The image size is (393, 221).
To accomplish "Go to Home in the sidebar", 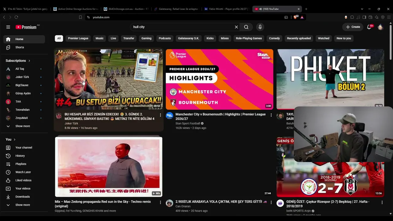I will pyautogui.click(x=24, y=39).
